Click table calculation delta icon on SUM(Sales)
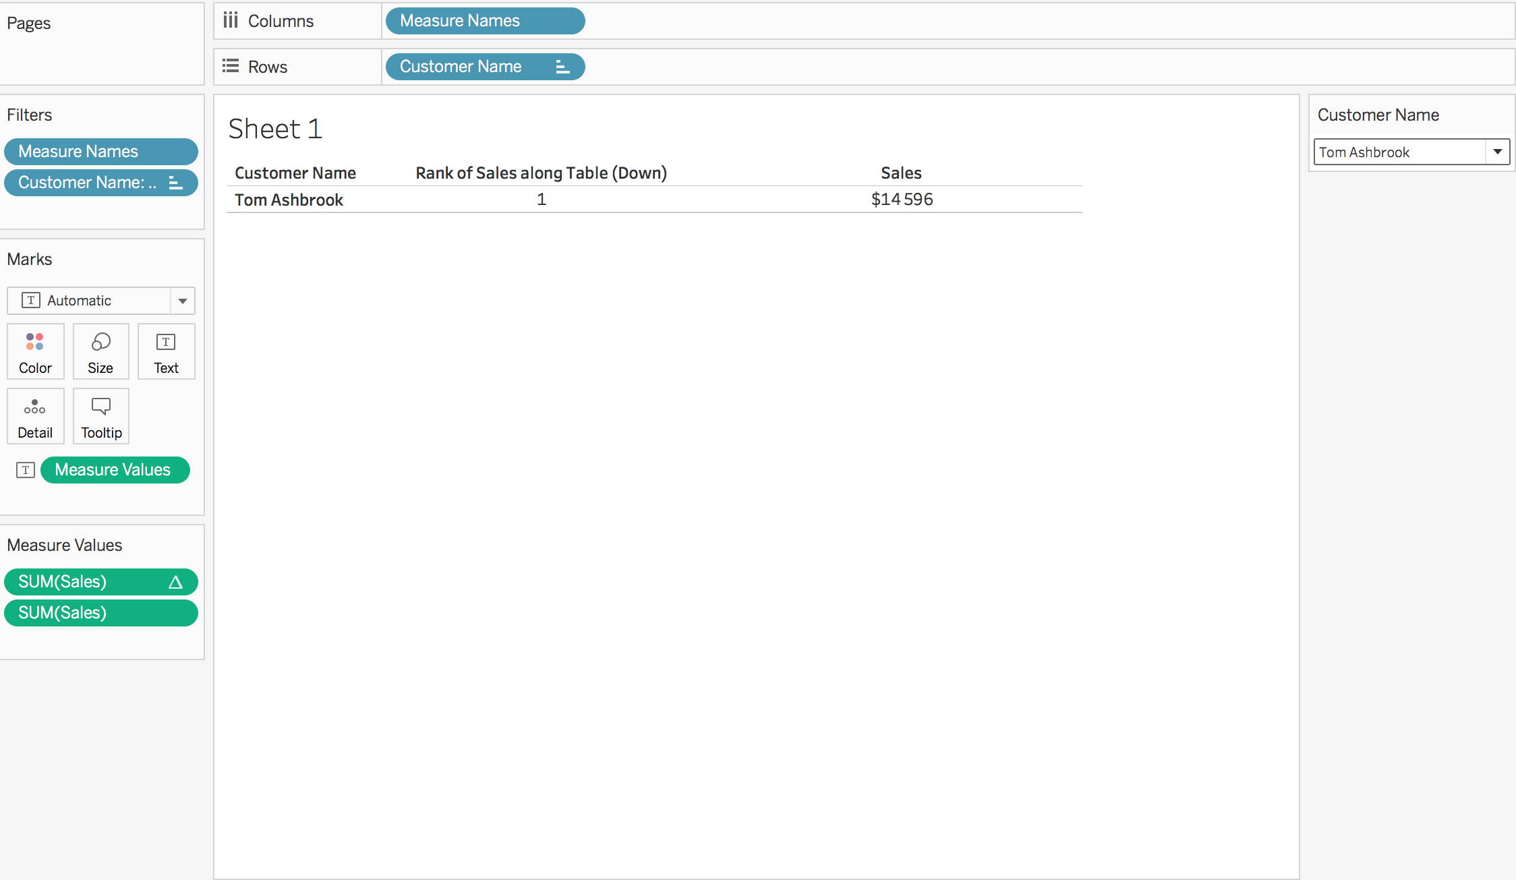The width and height of the screenshot is (1516, 880). coord(175,582)
